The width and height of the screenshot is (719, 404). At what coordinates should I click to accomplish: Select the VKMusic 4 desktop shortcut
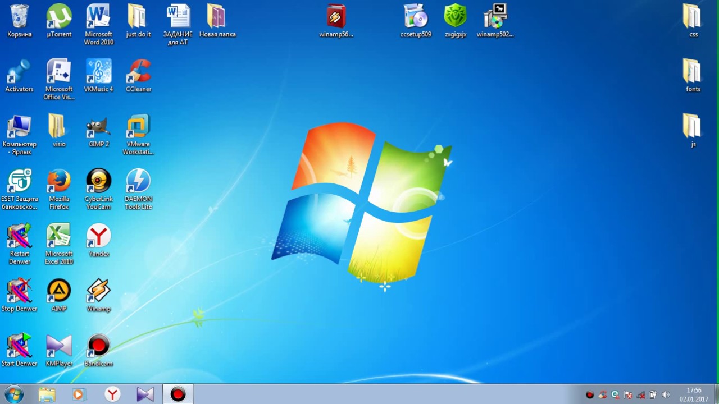98,76
